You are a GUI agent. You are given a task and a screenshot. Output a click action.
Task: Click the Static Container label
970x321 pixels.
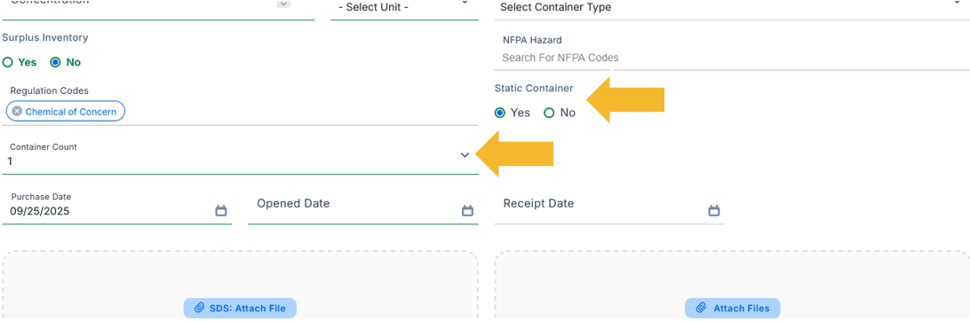pyautogui.click(x=534, y=89)
